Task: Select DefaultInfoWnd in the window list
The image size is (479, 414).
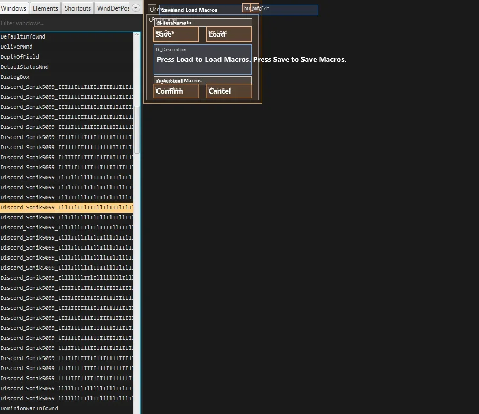Action: 67,36
